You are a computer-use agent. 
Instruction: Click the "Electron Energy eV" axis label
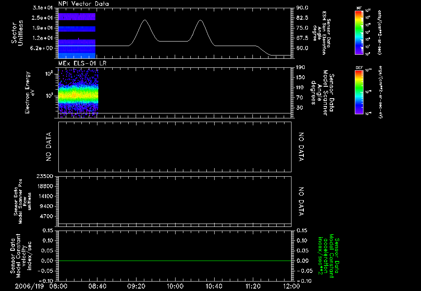pos(30,92)
